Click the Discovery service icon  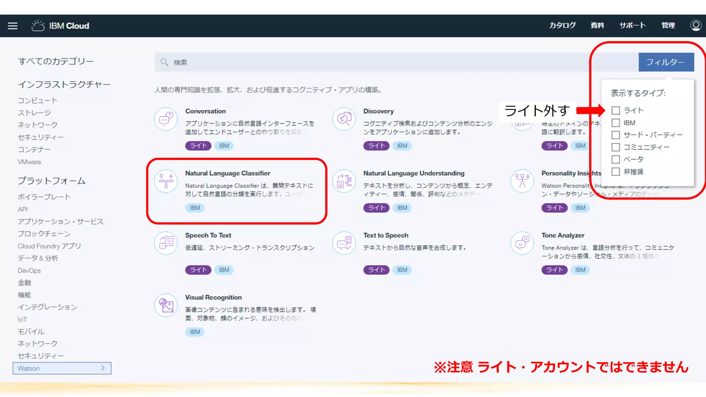(344, 119)
